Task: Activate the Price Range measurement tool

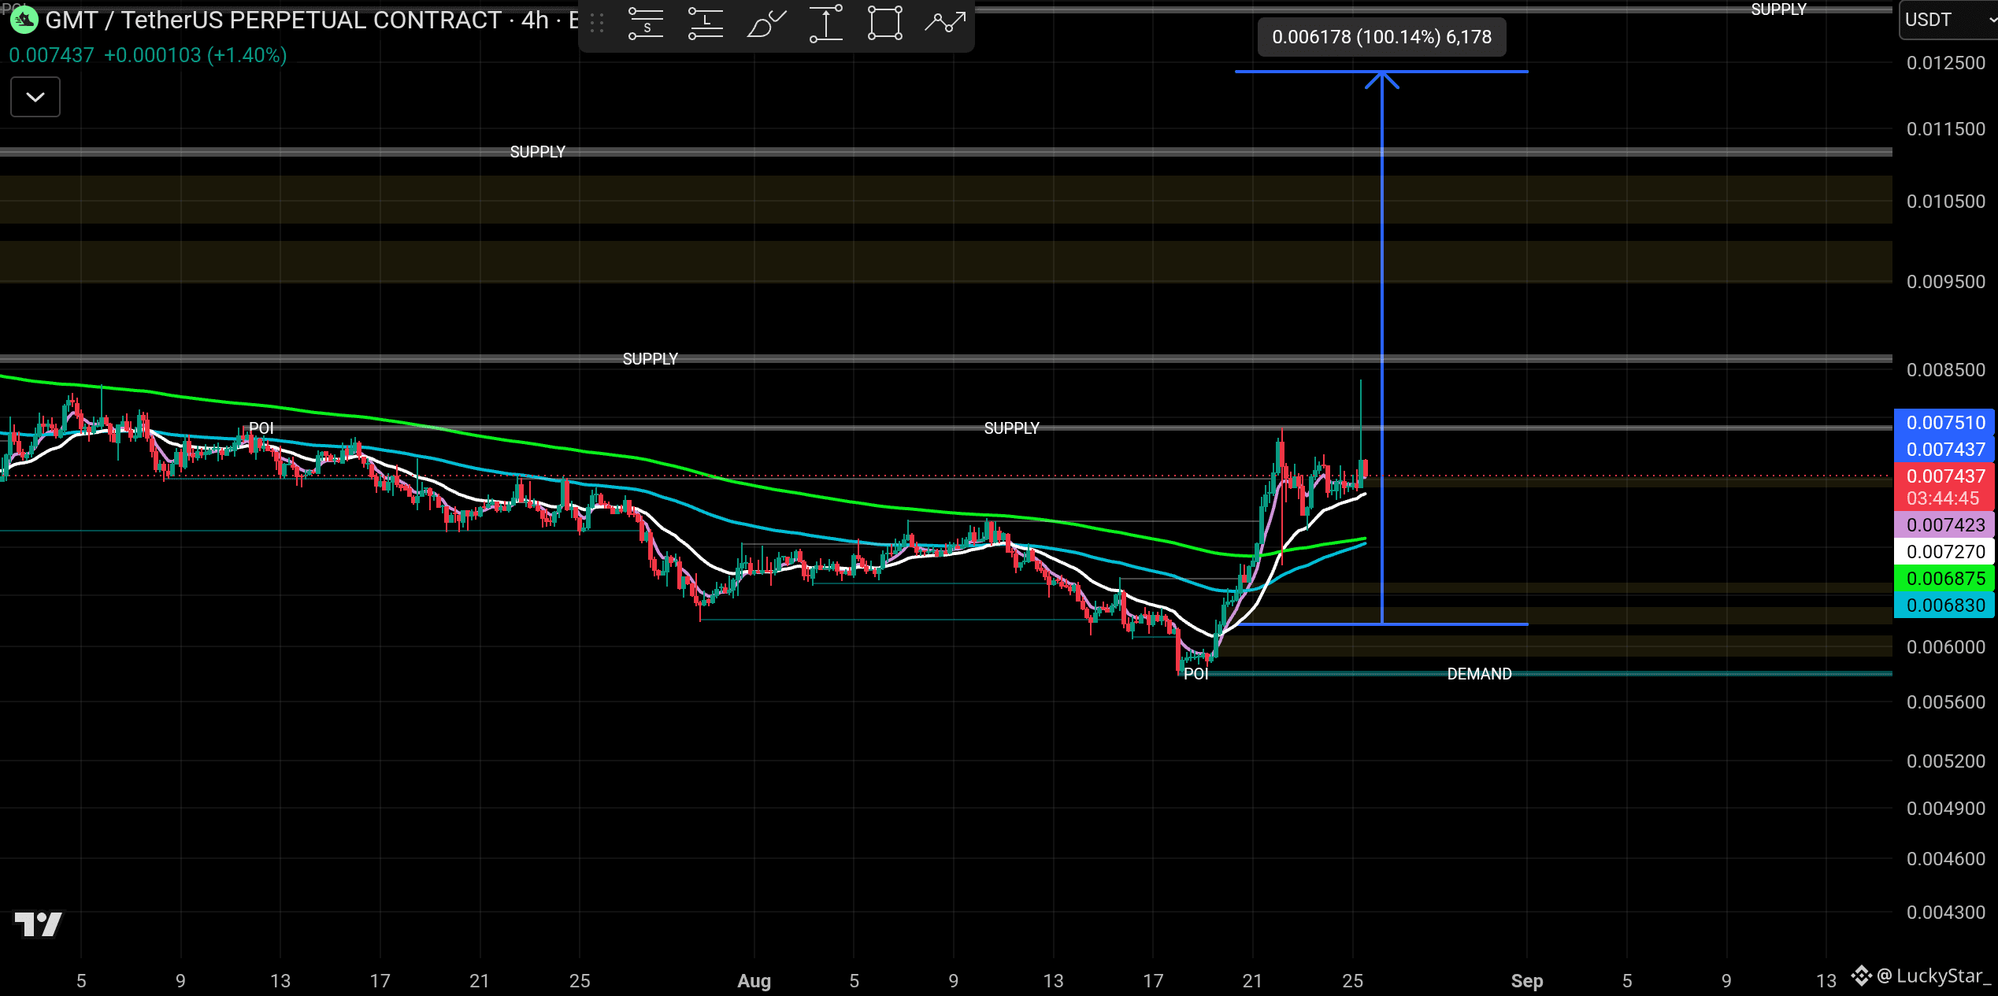Action: (x=826, y=24)
